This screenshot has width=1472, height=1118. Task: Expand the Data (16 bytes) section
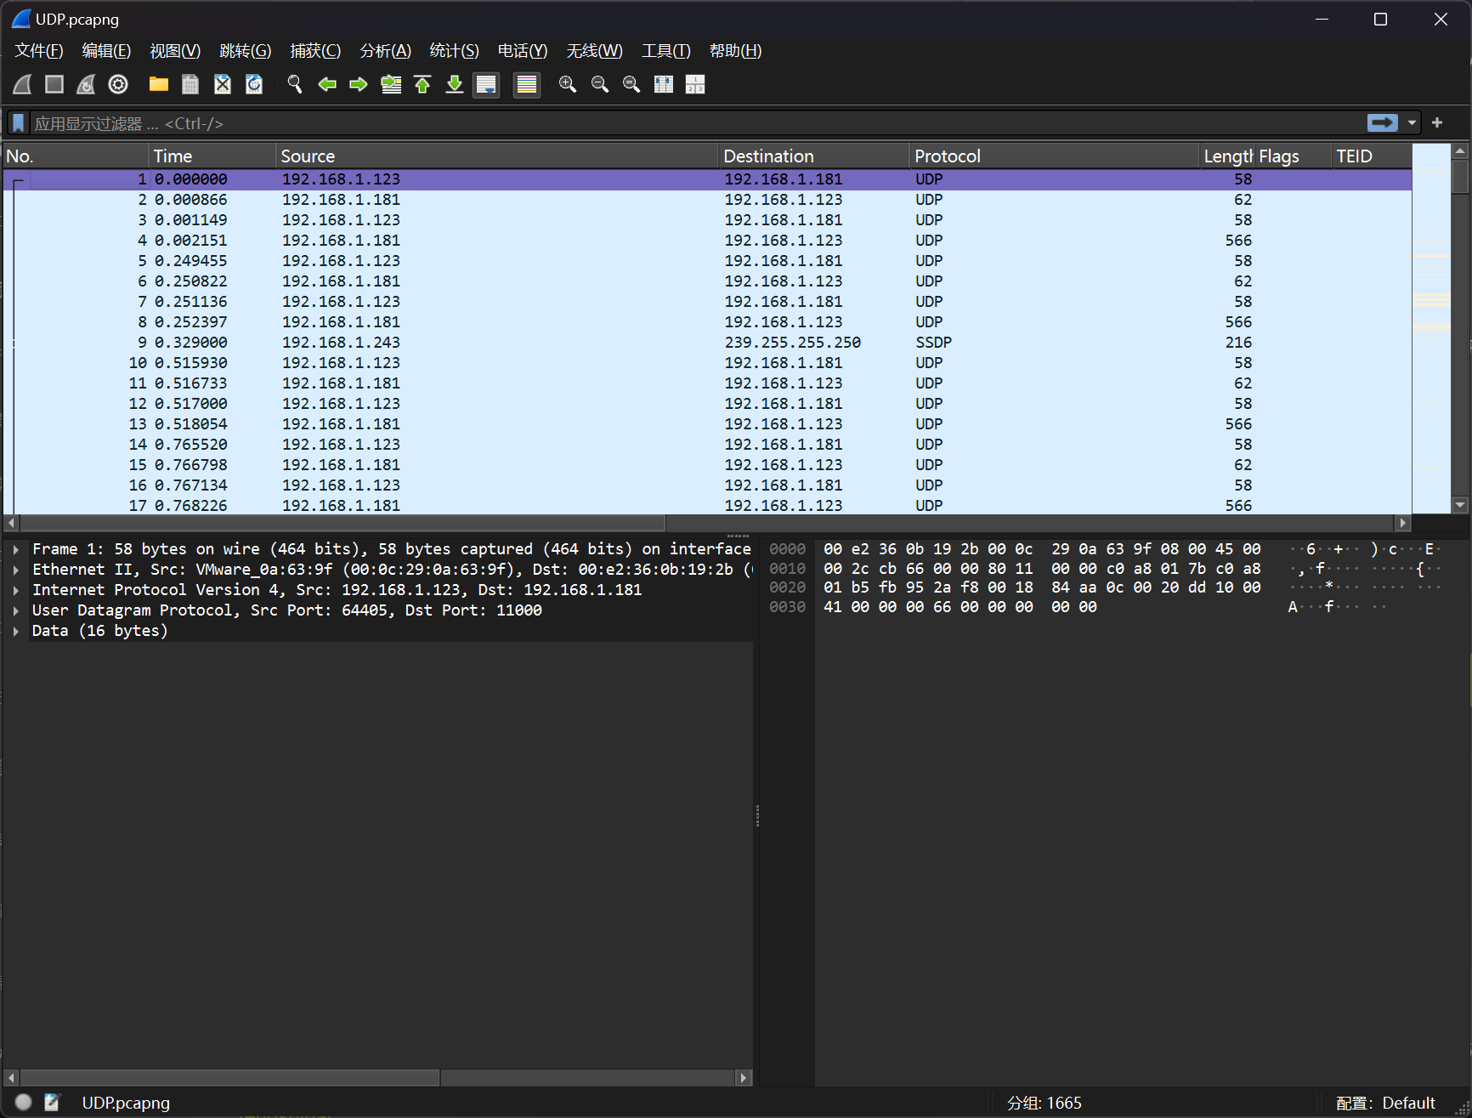(16, 631)
